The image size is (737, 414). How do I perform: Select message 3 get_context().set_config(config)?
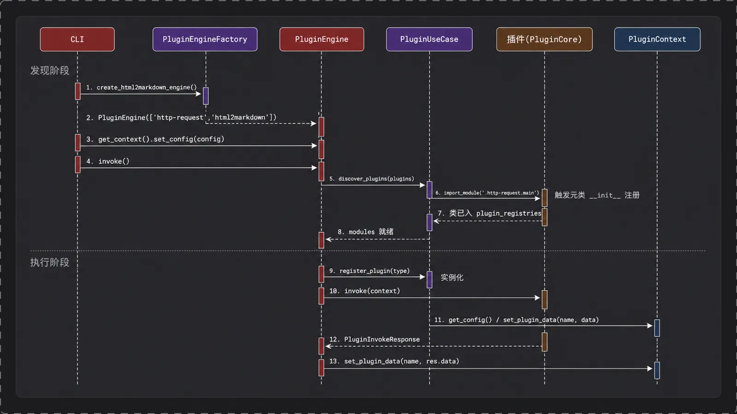155,139
